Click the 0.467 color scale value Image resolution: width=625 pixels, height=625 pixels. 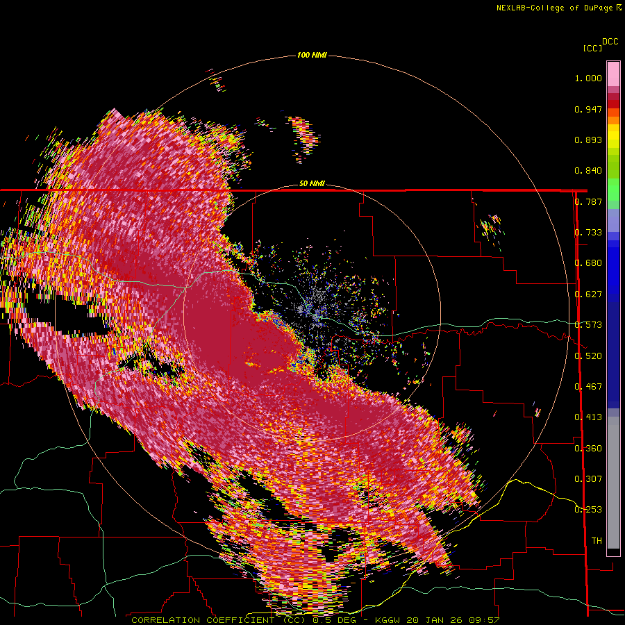click(x=588, y=387)
